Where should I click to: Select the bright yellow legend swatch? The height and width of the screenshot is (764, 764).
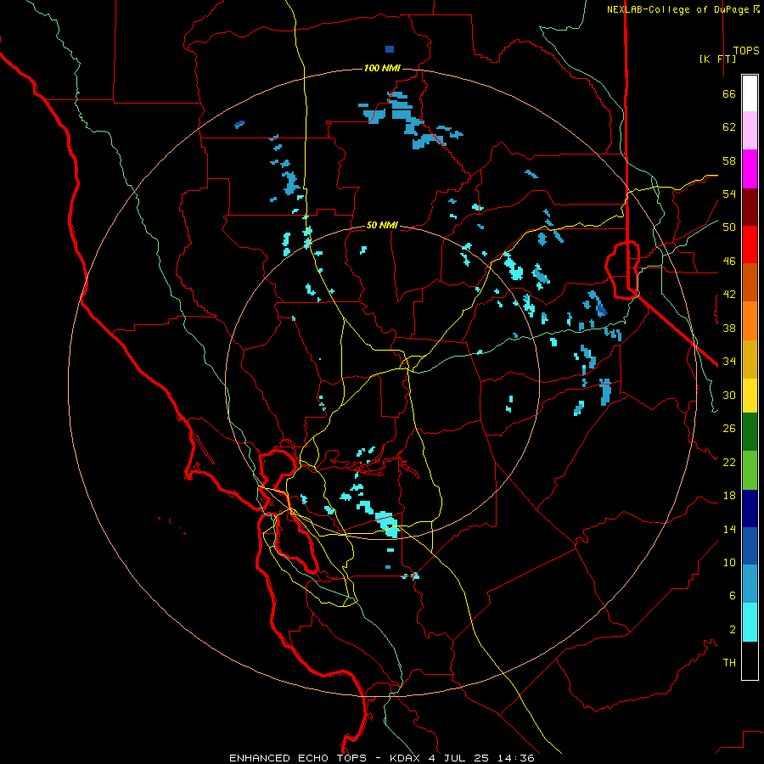(x=750, y=395)
